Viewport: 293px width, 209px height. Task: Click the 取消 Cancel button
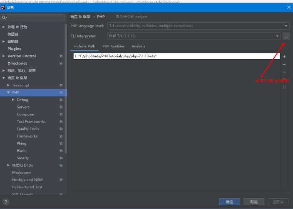254,202
